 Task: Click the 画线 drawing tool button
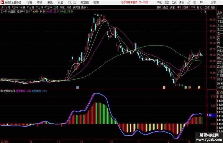tap(186, 7)
